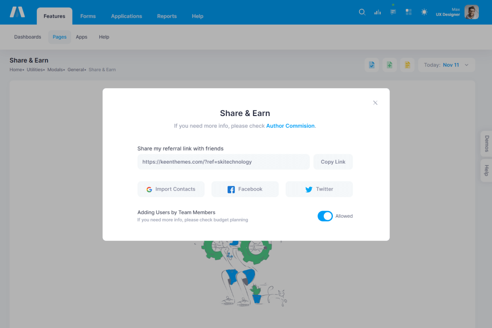Image resolution: width=492 pixels, height=328 pixels.
Task: Open the bar chart reports icon
Action: click(x=378, y=12)
